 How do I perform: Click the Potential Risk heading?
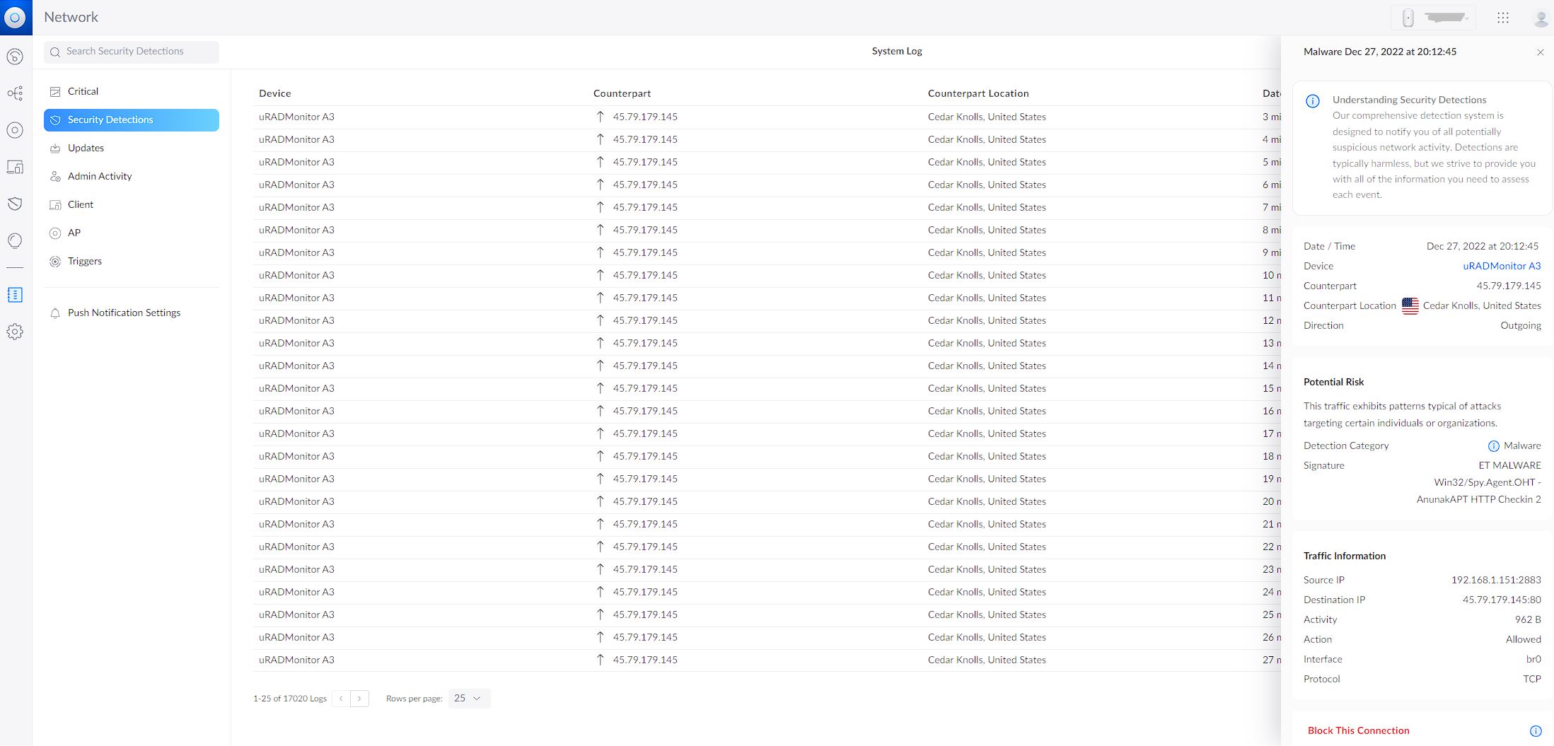pyautogui.click(x=1333, y=383)
